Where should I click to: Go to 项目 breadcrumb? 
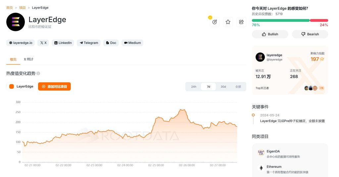tap(22, 8)
